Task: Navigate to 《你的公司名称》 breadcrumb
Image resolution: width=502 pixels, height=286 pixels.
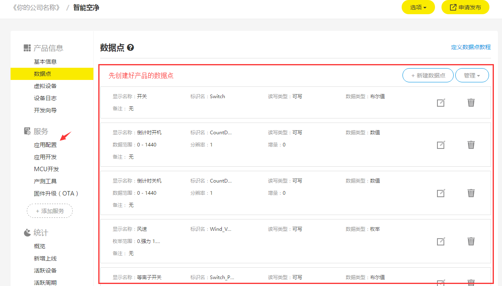Action: tap(36, 7)
